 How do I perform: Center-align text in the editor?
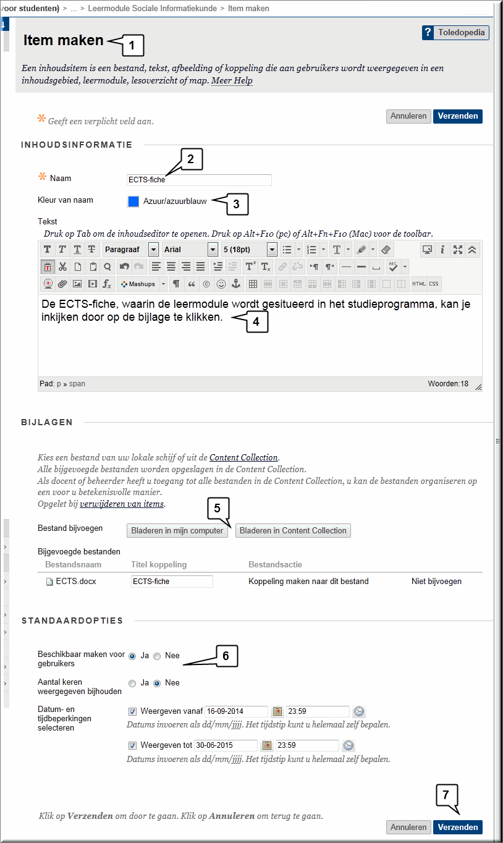(171, 267)
